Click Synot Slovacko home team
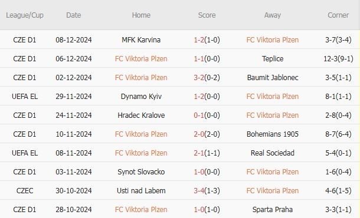The width and height of the screenshot is (360, 218). coord(141,171)
